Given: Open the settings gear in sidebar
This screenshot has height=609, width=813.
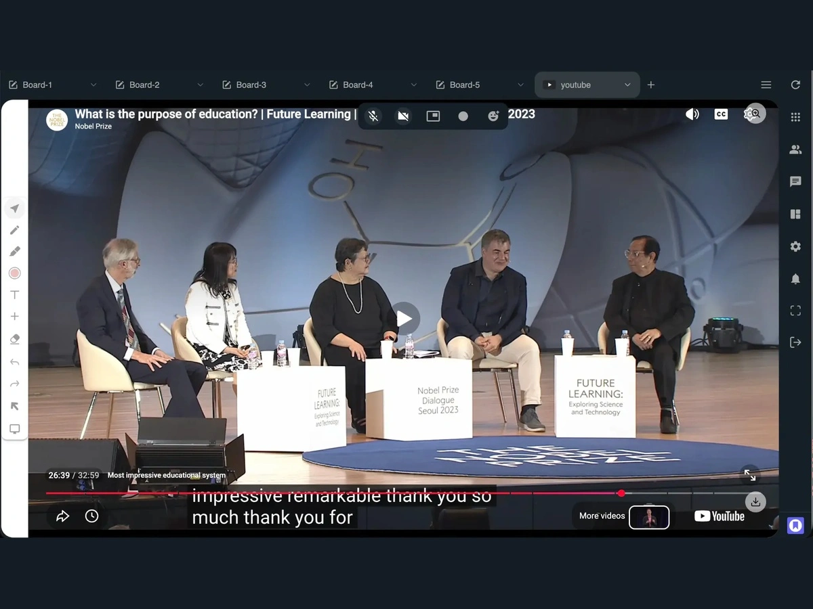Looking at the screenshot, I should click(x=795, y=246).
